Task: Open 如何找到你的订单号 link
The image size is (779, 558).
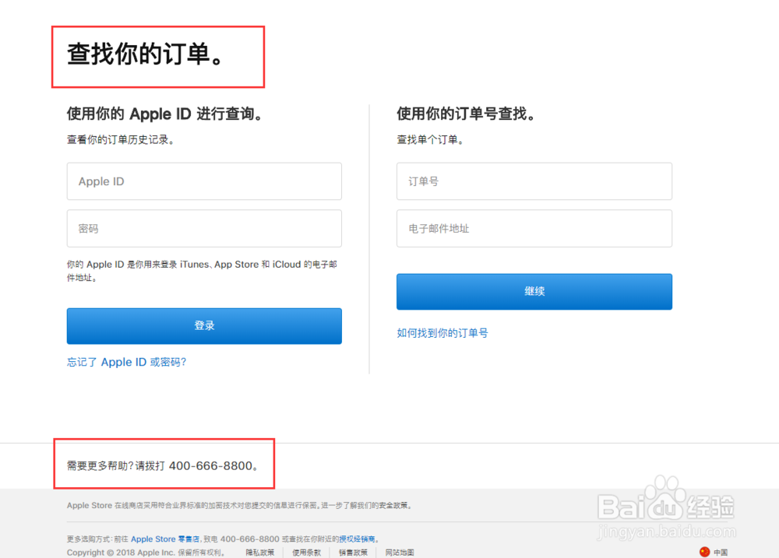Action: click(x=442, y=332)
